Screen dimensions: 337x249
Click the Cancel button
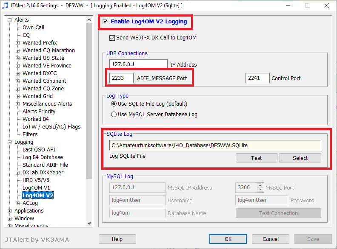coord(271,239)
